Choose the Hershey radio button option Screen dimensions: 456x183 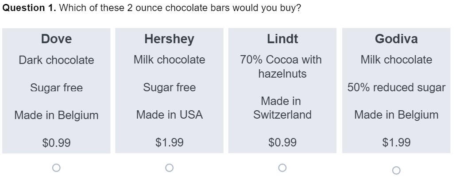click(169, 168)
